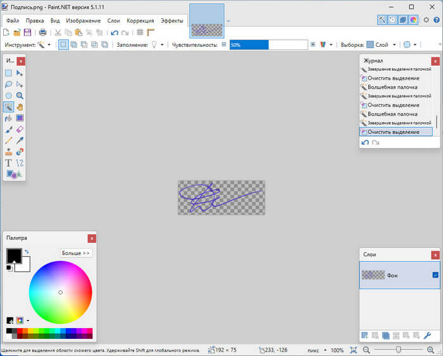Select the Pencil tool
Viewport: 443px width, 356px height.
8,140
